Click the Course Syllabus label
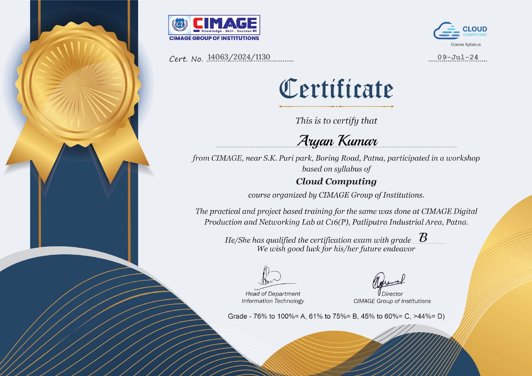The image size is (532, 376). pyautogui.click(x=466, y=45)
